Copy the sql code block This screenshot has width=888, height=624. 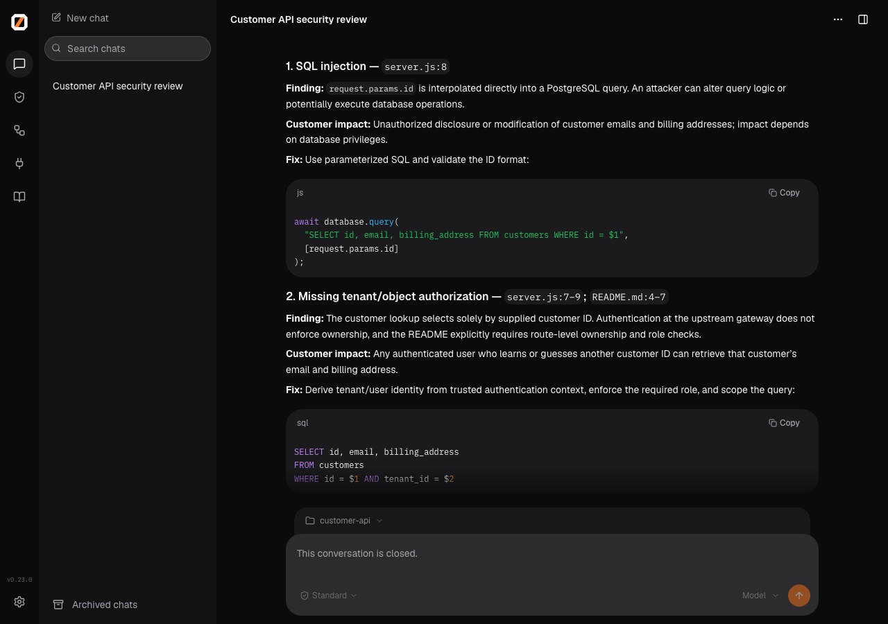pyautogui.click(x=784, y=423)
